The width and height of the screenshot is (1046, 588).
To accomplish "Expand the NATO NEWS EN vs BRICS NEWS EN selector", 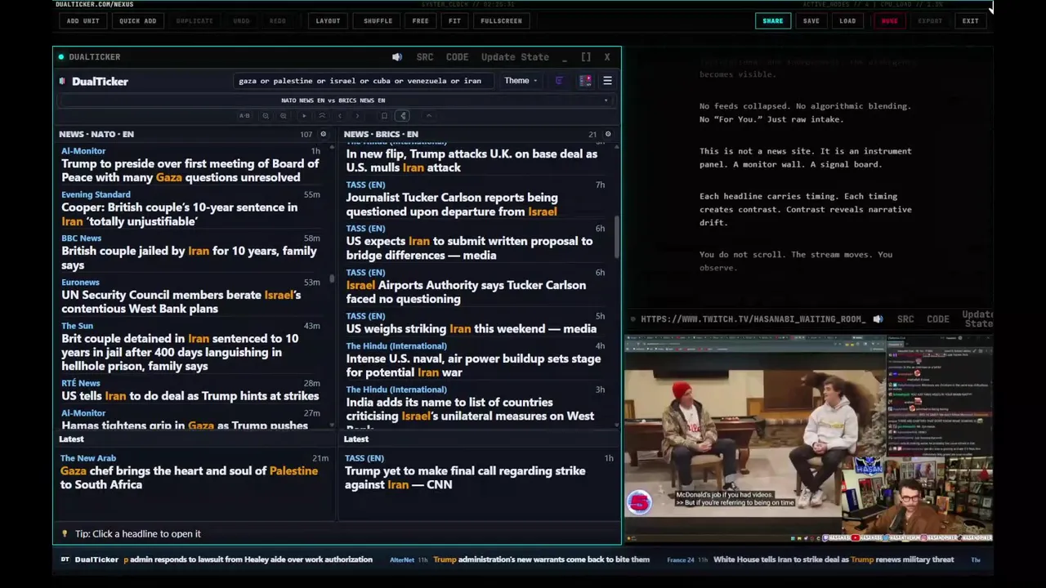I will [337, 100].
